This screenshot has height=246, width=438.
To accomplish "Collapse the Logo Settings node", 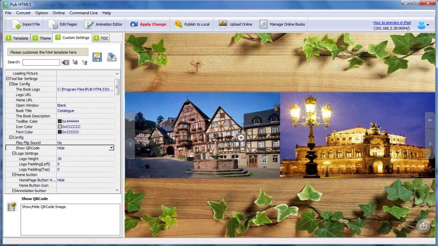I will [14, 153].
